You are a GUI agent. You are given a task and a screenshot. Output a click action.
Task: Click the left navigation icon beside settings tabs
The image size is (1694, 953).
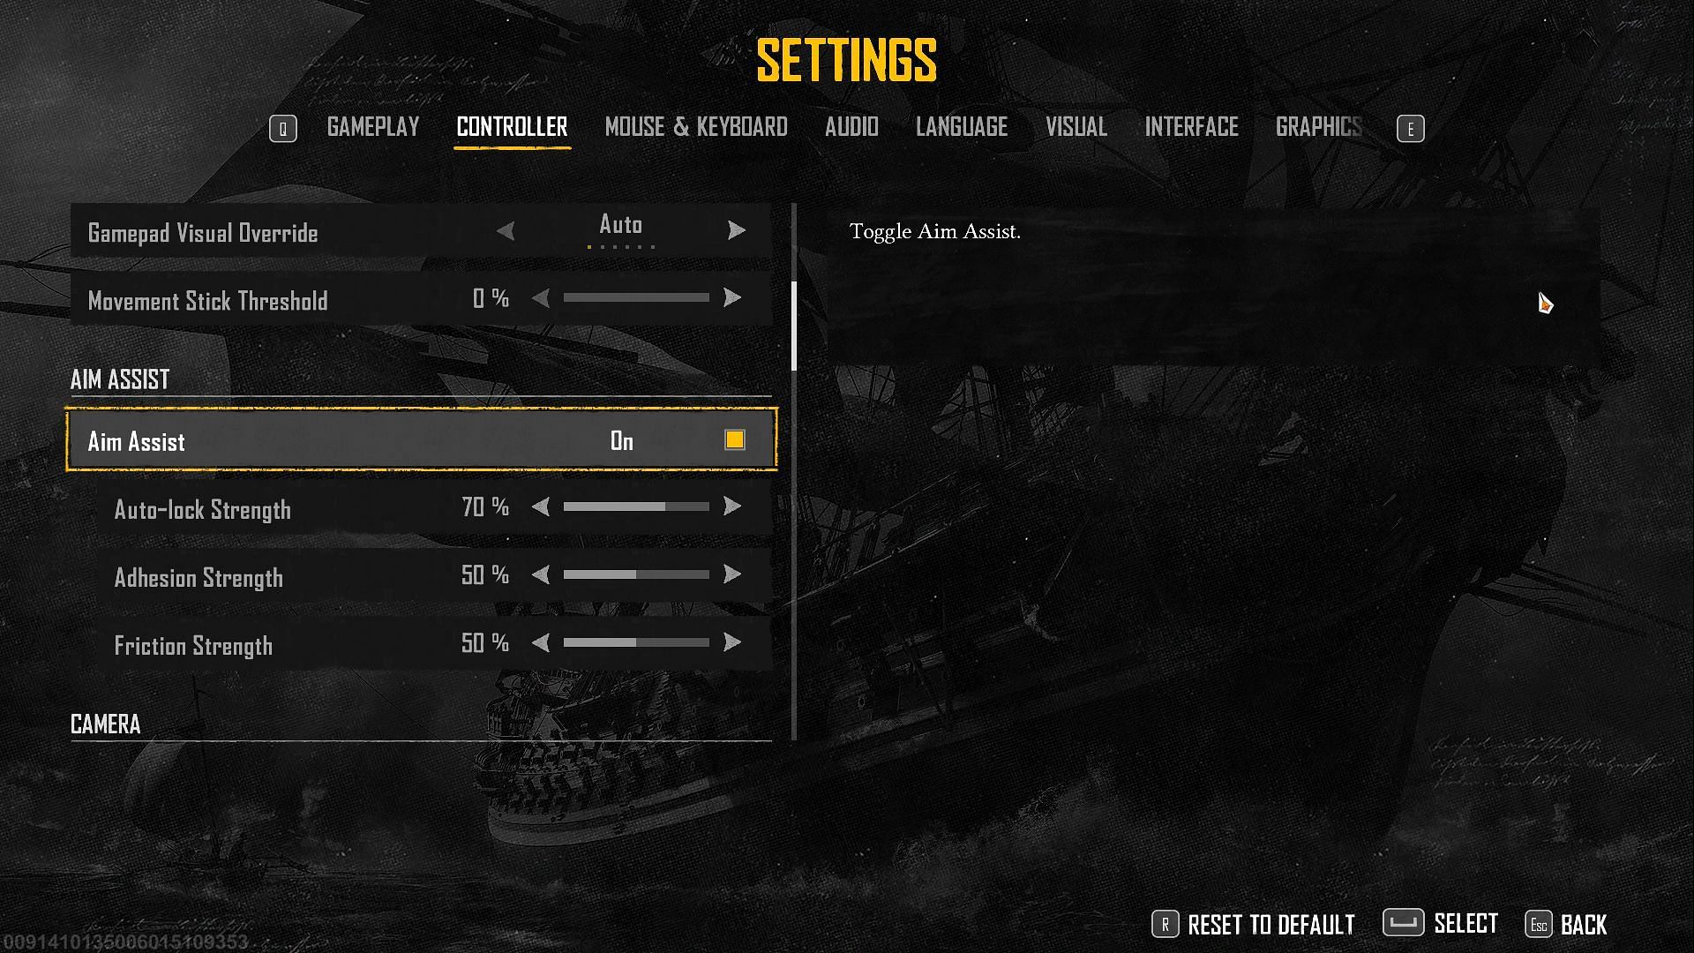(x=281, y=127)
